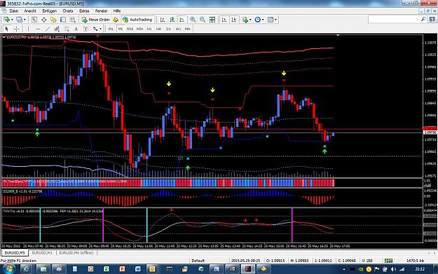This screenshot has width=438, height=274.
Task: Toggle chart auto scroll
Action: point(224,20)
